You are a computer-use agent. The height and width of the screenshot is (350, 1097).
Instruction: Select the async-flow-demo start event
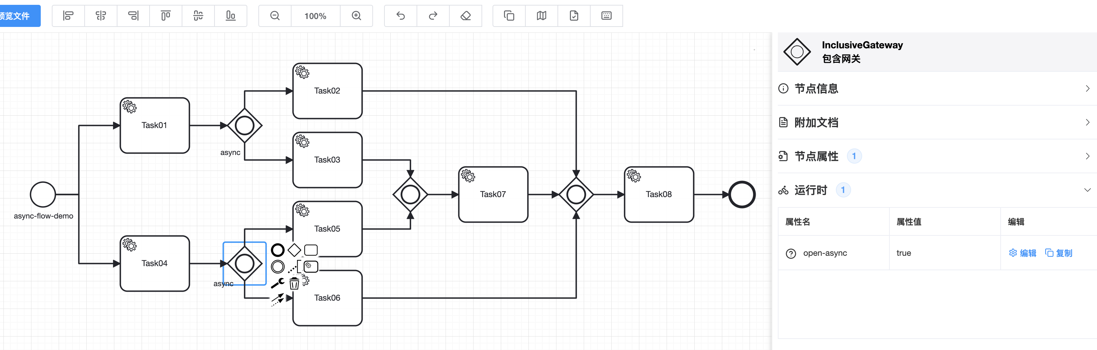tap(43, 195)
